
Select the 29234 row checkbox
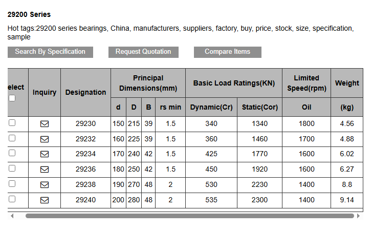[12, 153]
